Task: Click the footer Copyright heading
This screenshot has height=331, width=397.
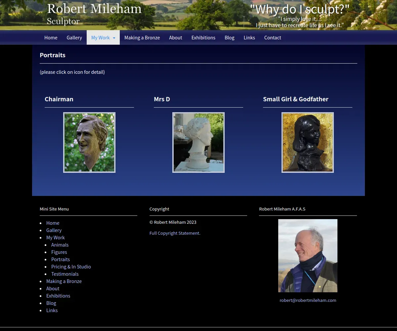Action: 159,209
